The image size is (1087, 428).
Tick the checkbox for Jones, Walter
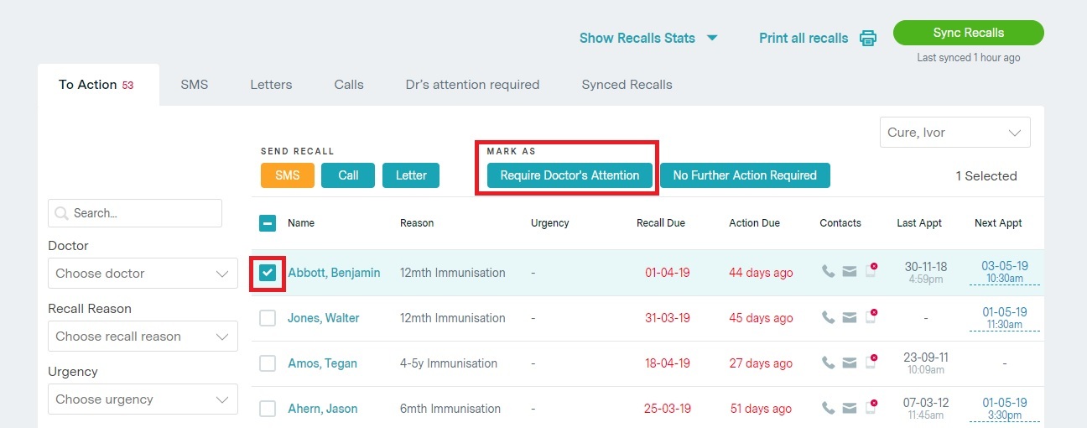tap(268, 318)
